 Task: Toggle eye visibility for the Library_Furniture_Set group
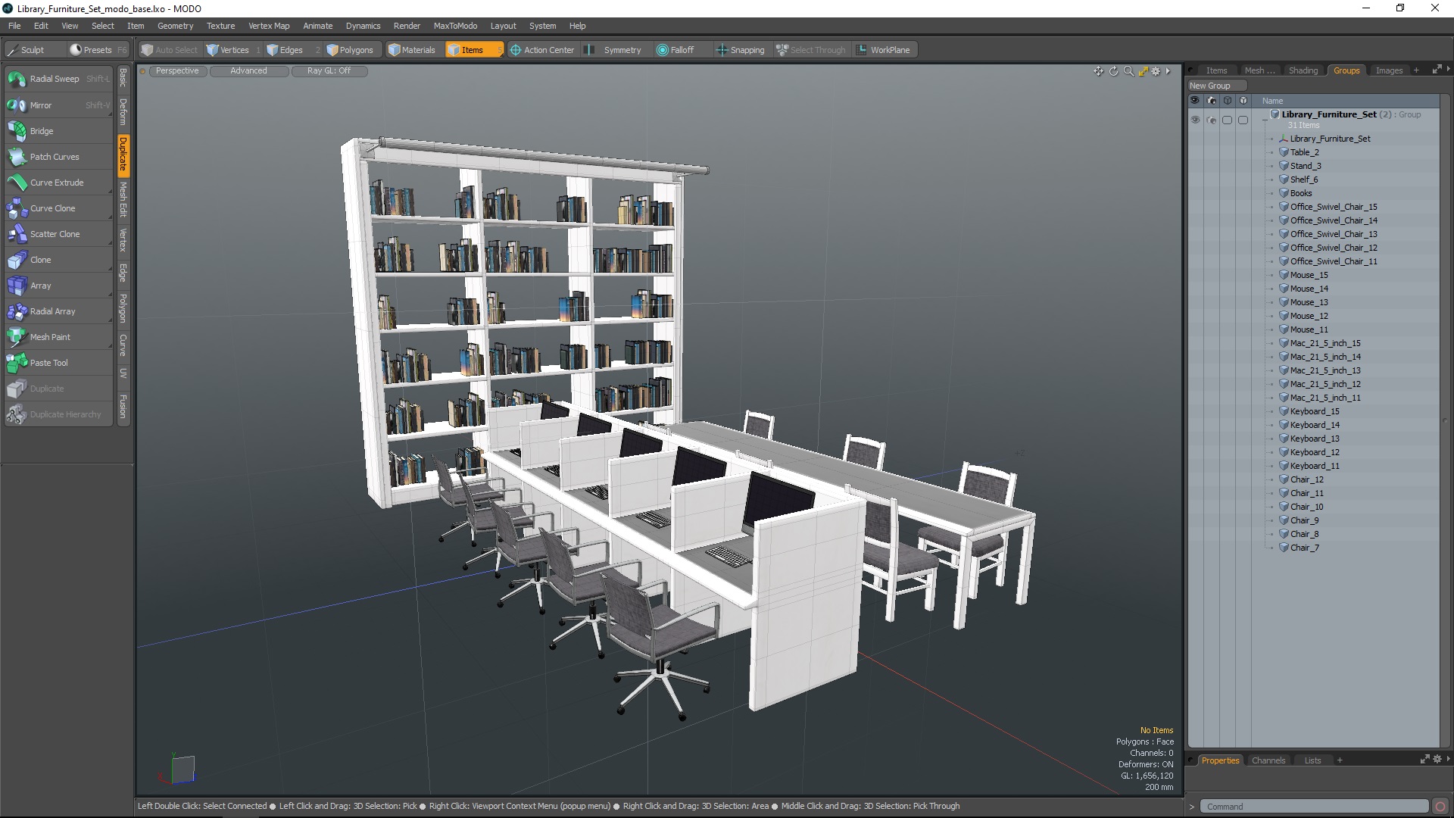[x=1195, y=120]
